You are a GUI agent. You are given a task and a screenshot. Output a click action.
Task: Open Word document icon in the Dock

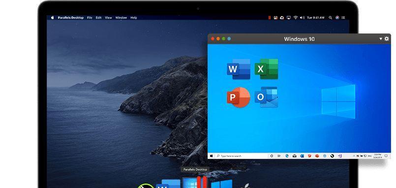pos(168,184)
